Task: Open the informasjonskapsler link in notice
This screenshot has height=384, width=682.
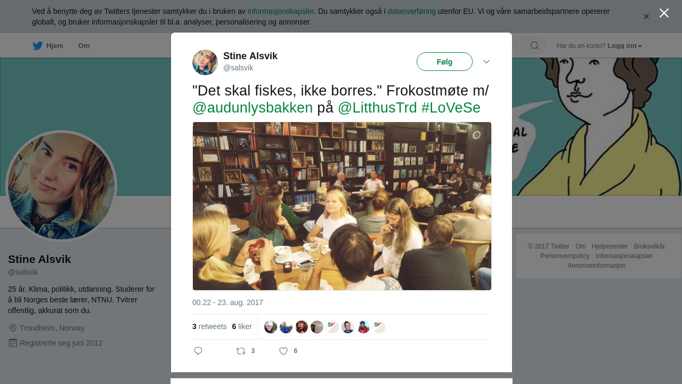Action: (x=281, y=11)
